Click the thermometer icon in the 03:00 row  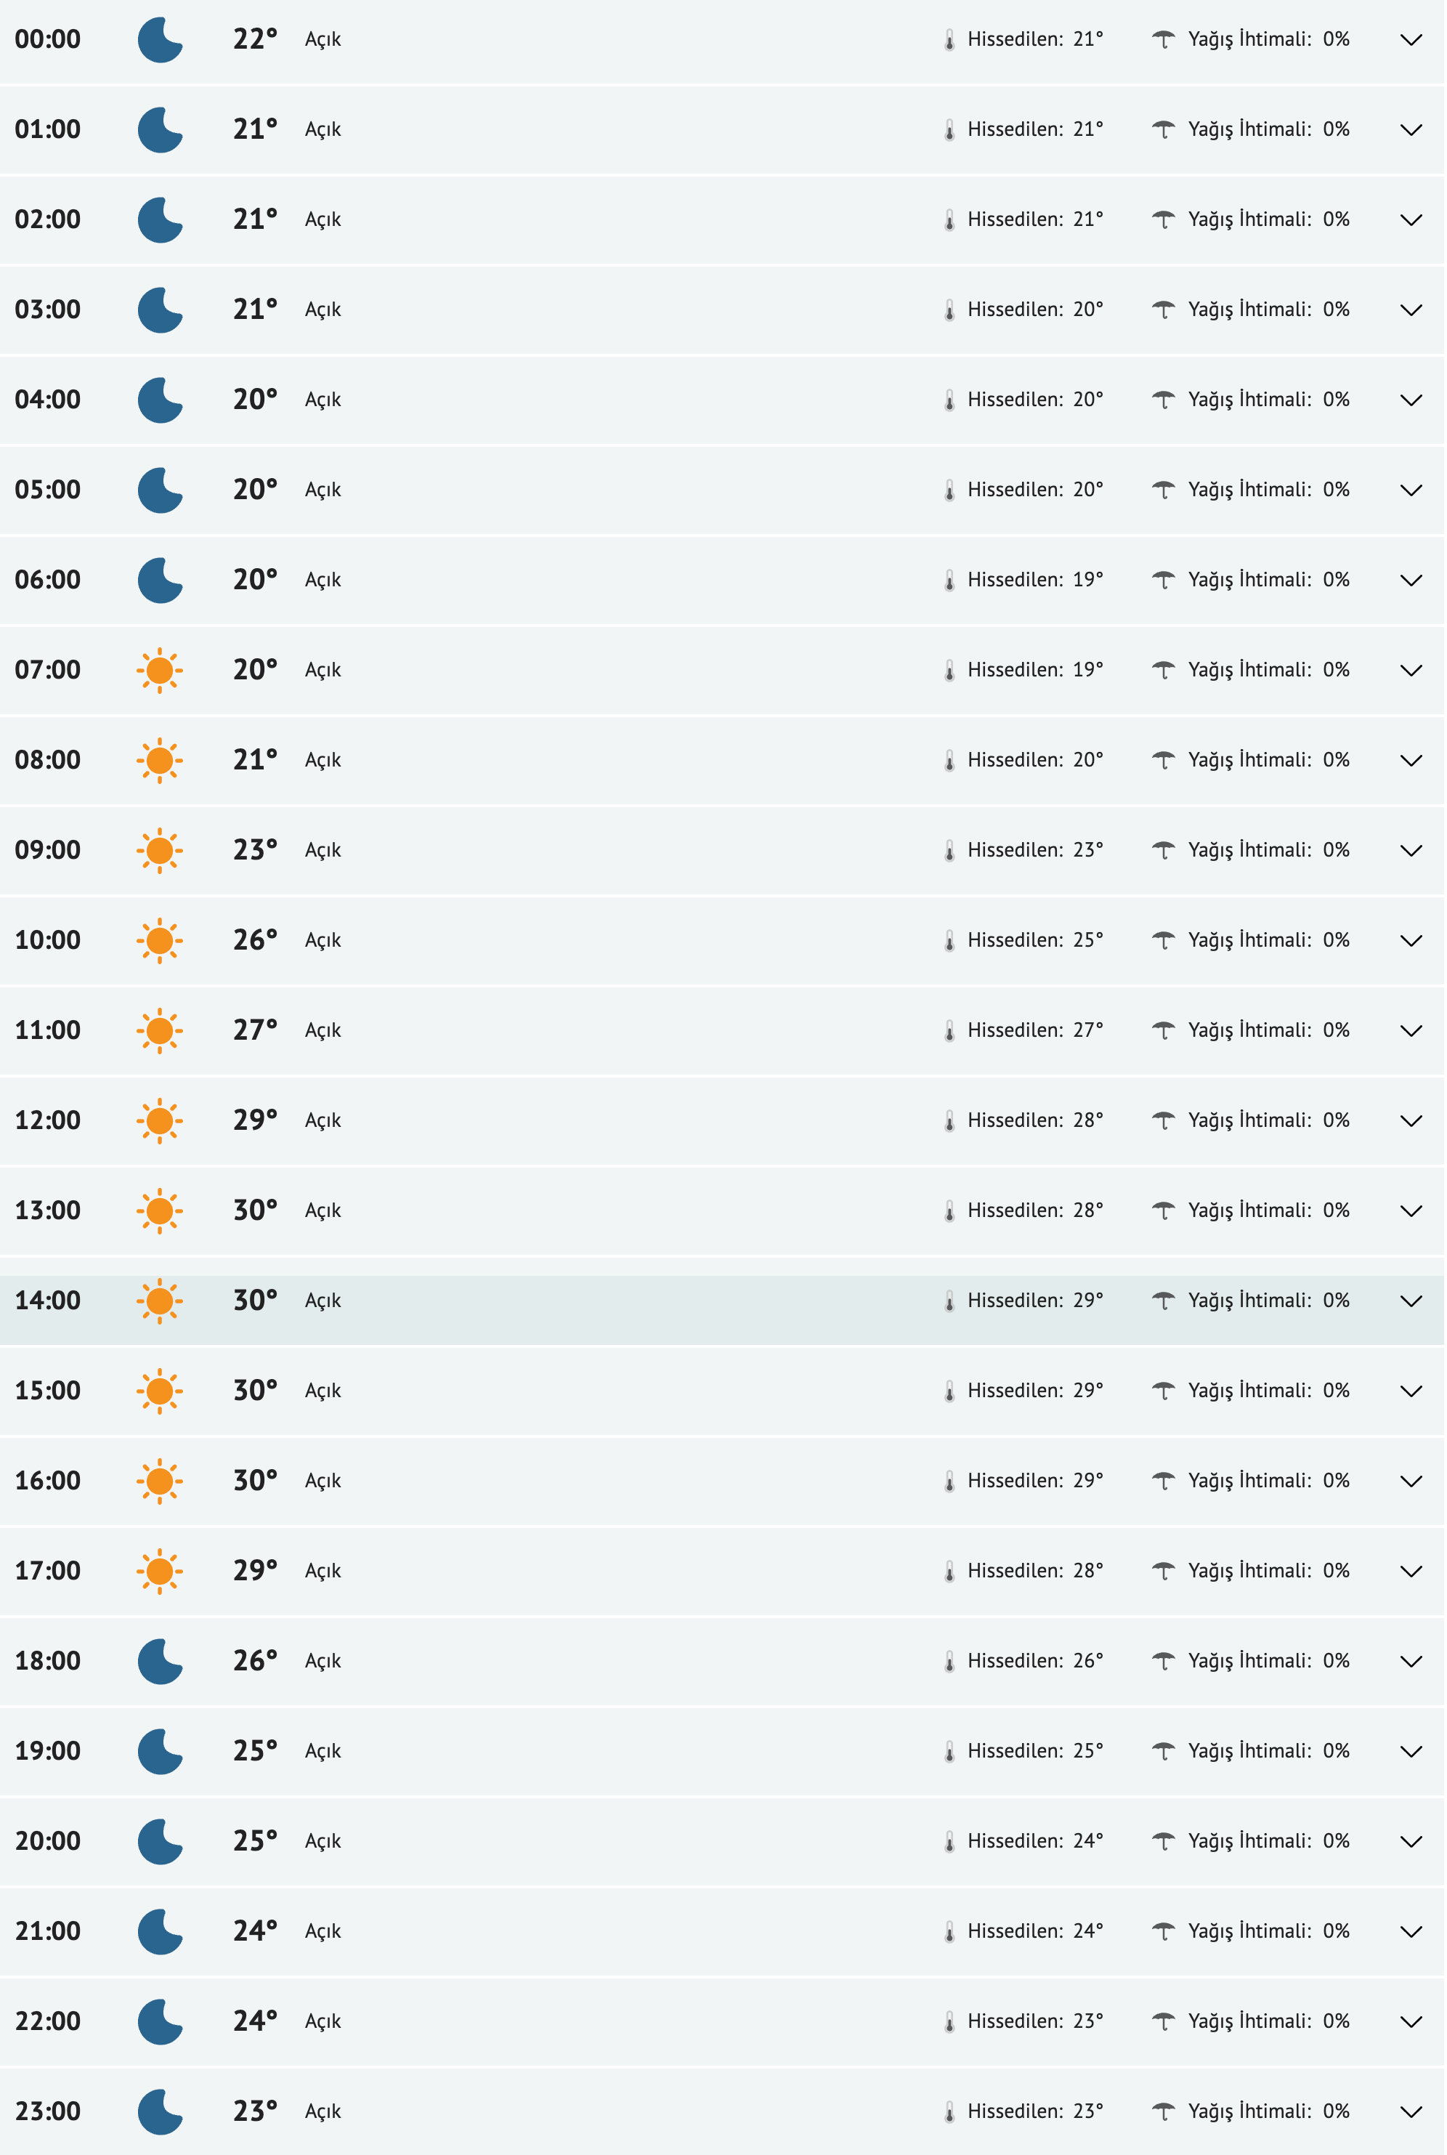949,311
